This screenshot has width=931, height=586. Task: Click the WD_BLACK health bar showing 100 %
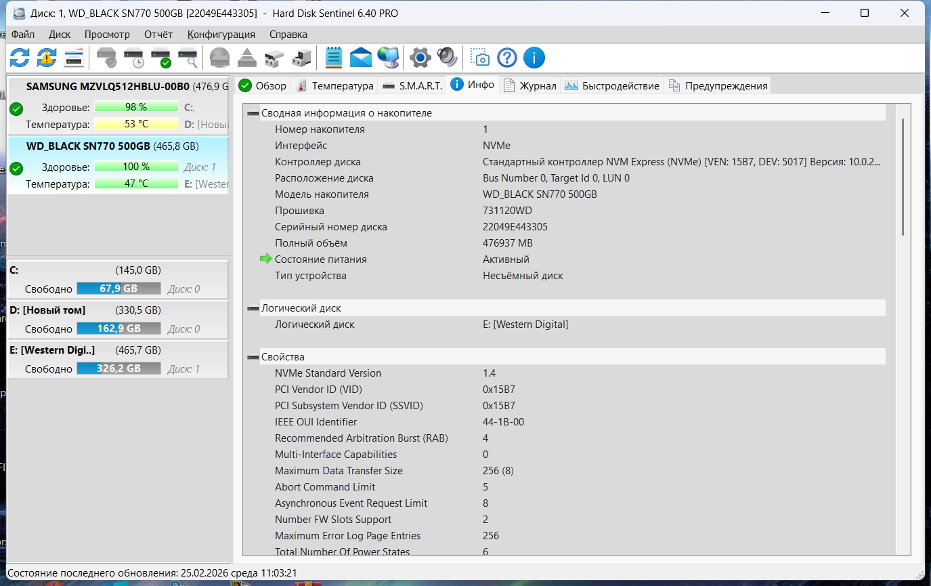tap(136, 167)
